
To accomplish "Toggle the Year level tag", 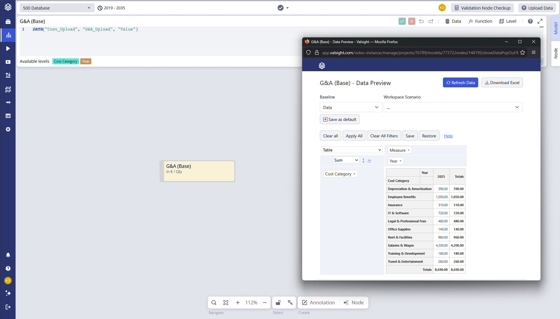I will [x=86, y=61].
